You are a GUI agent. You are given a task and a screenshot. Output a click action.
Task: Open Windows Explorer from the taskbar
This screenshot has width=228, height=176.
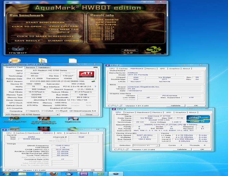pyautogui.click(x=22, y=174)
